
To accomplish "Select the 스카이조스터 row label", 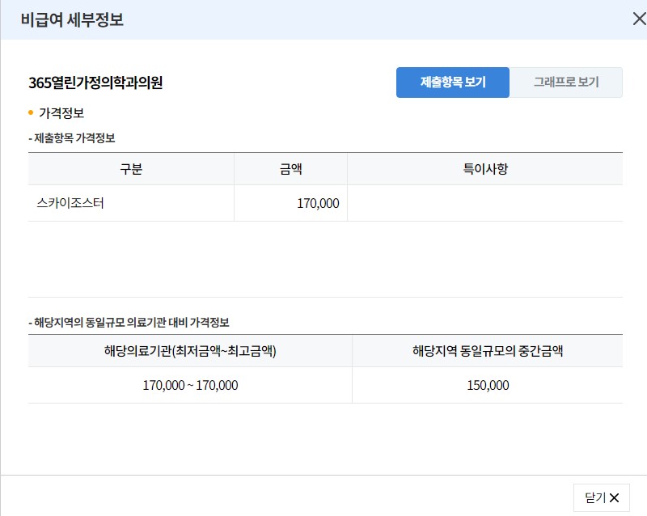I will 70,203.
